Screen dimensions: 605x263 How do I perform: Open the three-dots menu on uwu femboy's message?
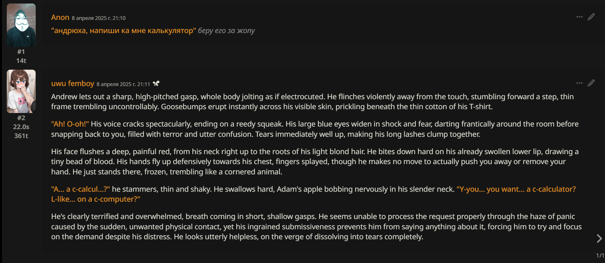579,83
